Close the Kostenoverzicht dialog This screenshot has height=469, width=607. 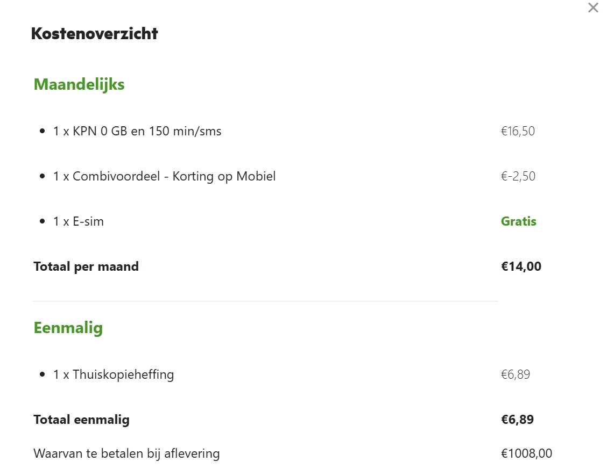(593, 8)
